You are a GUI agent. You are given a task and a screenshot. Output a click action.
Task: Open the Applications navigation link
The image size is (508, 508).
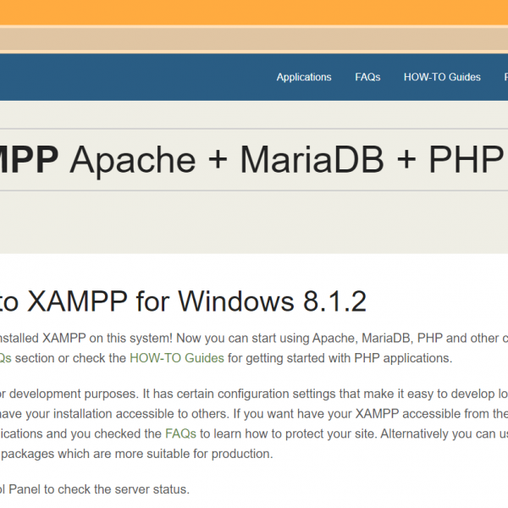303,77
